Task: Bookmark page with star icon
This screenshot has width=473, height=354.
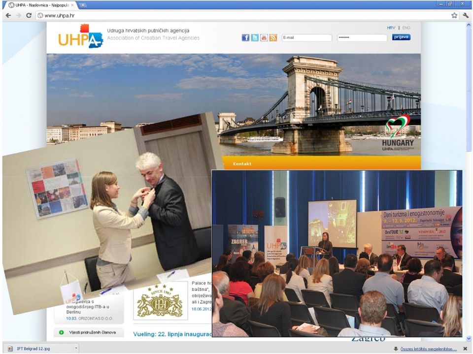Action: coord(454,15)
